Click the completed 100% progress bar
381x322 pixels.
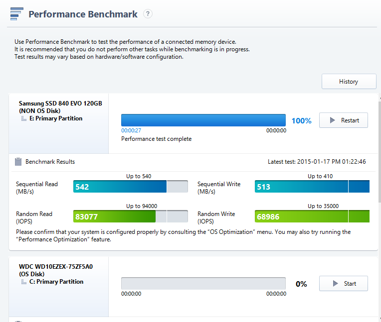[203, 120]
